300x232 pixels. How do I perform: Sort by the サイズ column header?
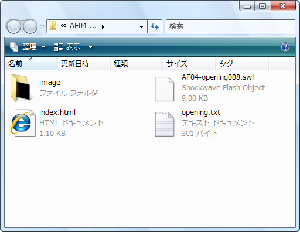click(189, 63)
